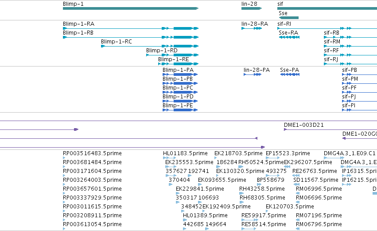Viewport: 377px width, 231px height.
Task: Click HL01389.5prime EST
Action: pyautogui.click(x=185, y=220)
